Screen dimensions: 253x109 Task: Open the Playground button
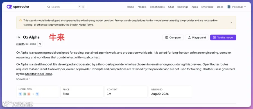click(197, 37)
